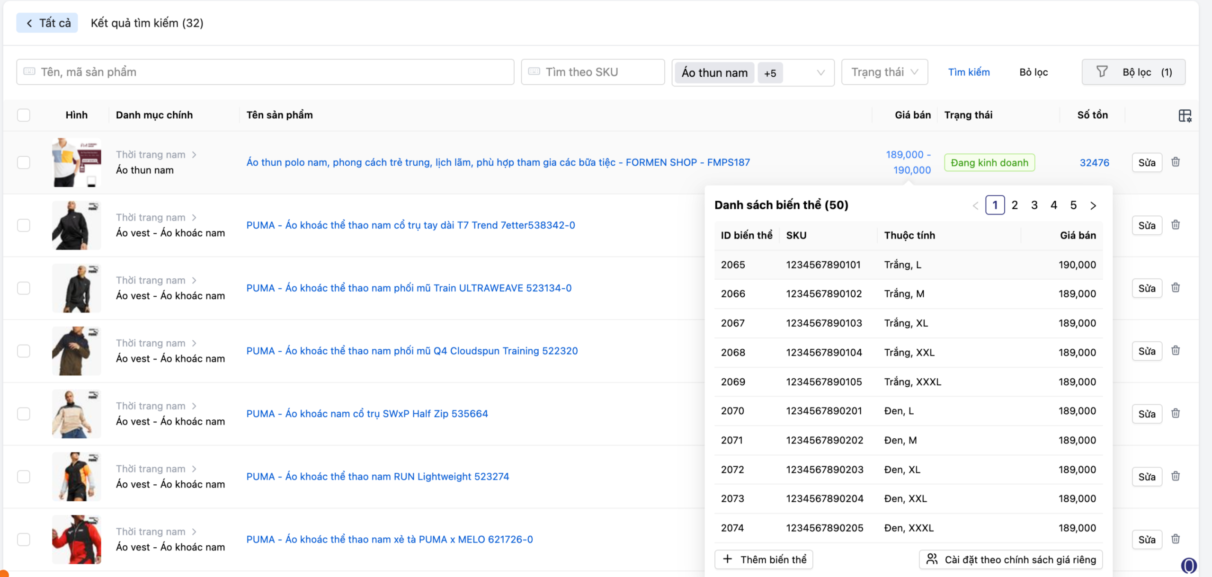Click the back arrow in Tất cả

point(30,23)
